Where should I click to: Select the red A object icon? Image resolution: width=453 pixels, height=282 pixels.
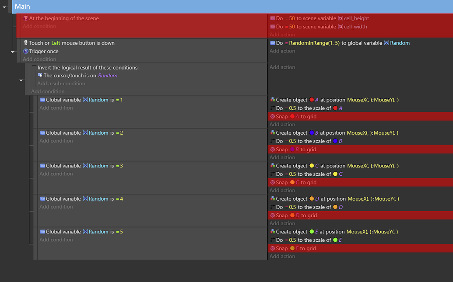click(x=311, y=100)
